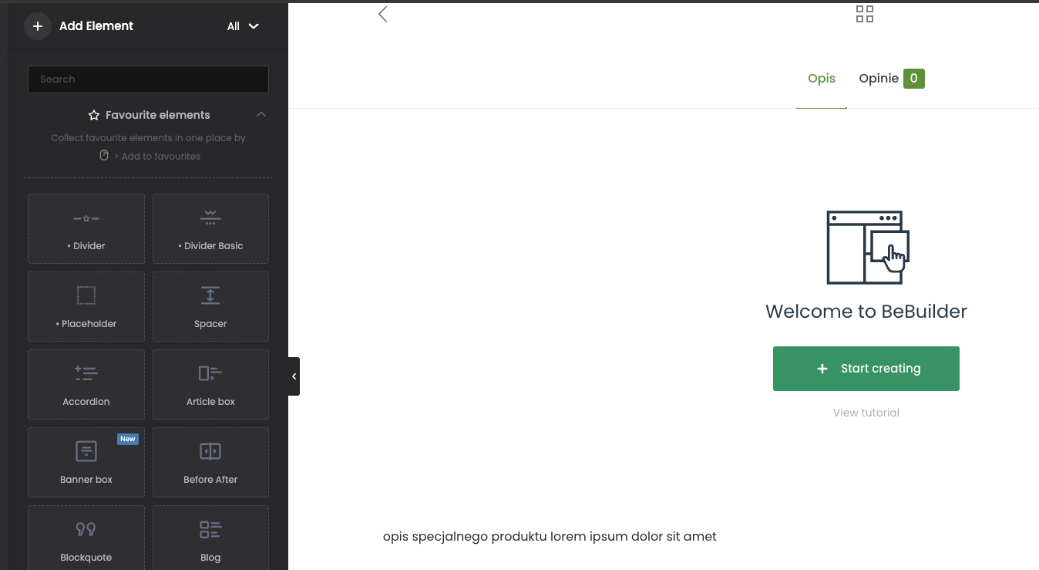Add the Article box element

(210, 385)
